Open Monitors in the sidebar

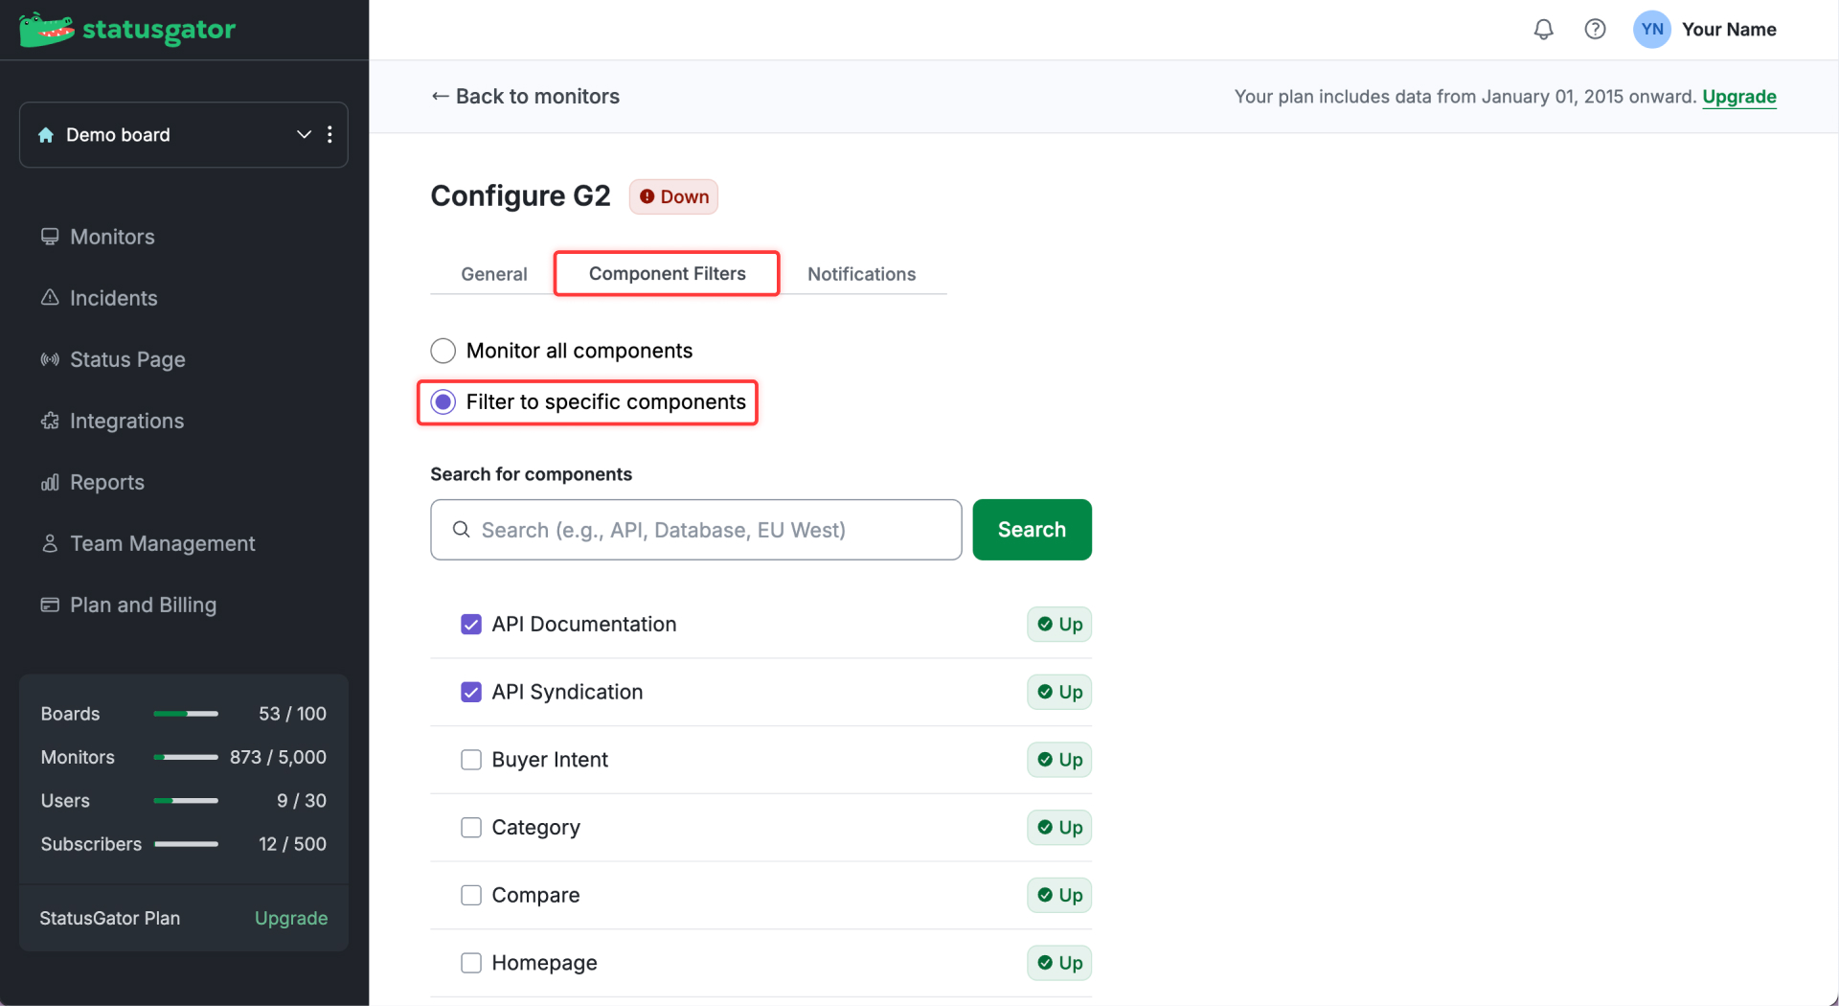tap(112, 237)
